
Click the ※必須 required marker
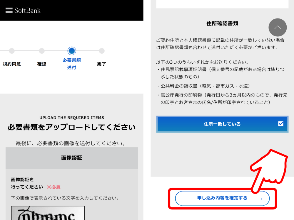pyautogui.click(x=54, y=187)
